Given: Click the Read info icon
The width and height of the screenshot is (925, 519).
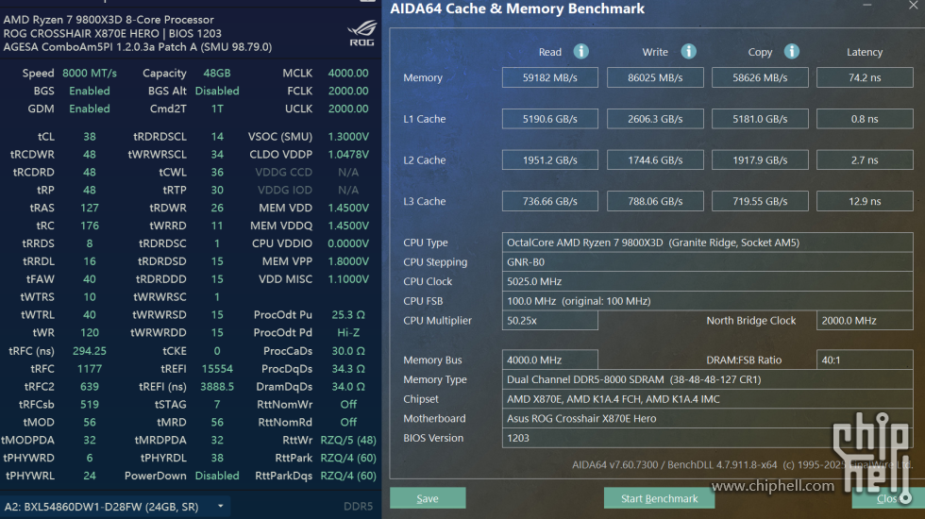Looking at the screenshot, I should click(x=581, y=51).
